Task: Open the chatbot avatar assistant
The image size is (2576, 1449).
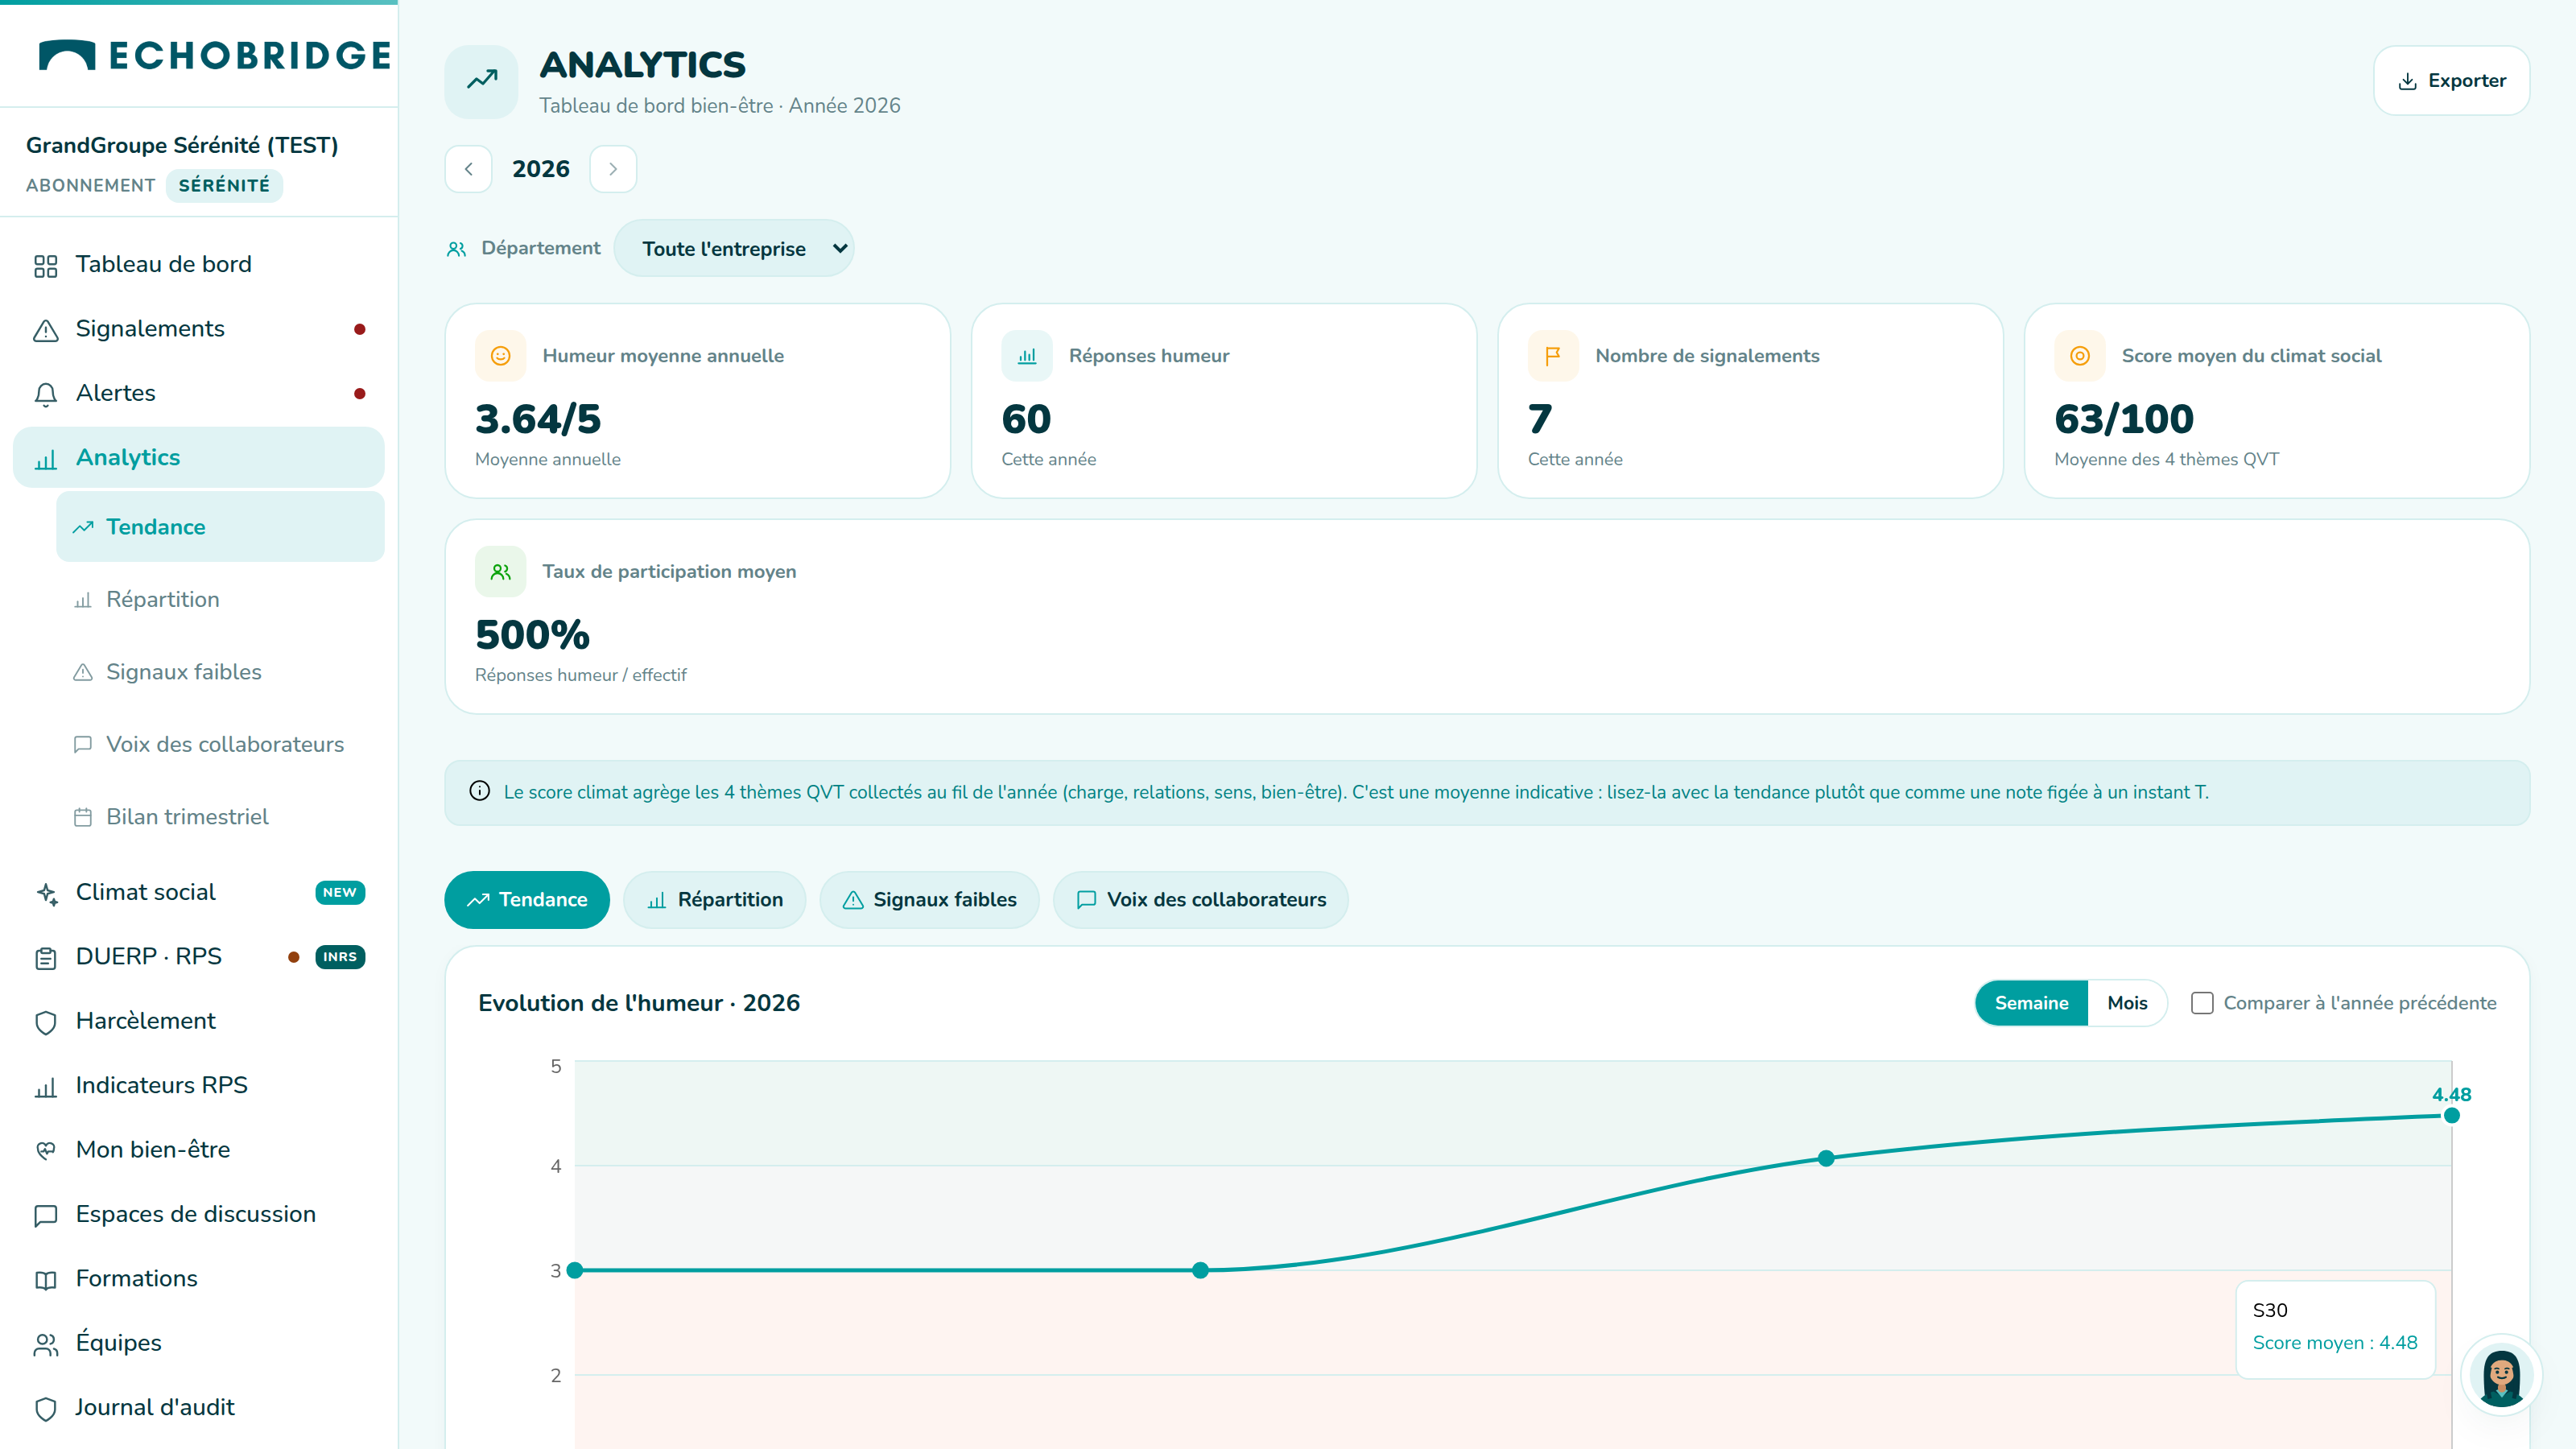Action: click(2501, 1376)
